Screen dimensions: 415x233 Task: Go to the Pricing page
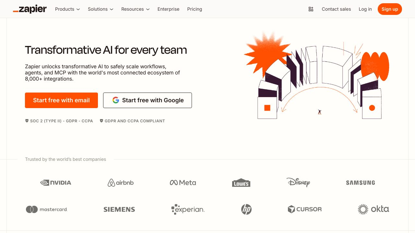(x=195, y=9)
